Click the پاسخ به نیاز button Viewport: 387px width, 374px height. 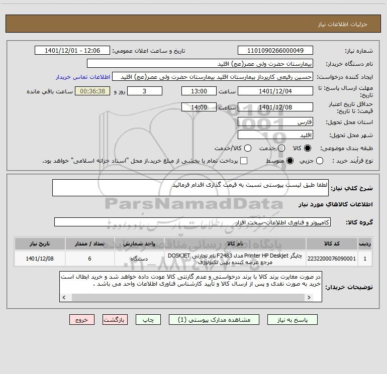click(293, 320)
